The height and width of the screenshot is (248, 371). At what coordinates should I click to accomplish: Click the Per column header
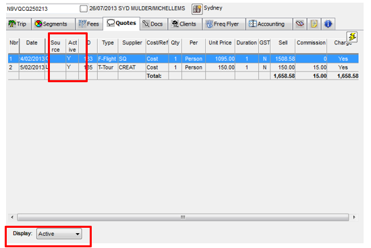coord(194,46)
